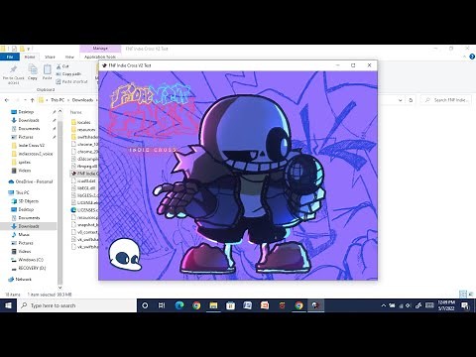The image size is (476, 357).
Task: Open recent locations dropdown in navigation bar
Action: click(x=25, y=100)
